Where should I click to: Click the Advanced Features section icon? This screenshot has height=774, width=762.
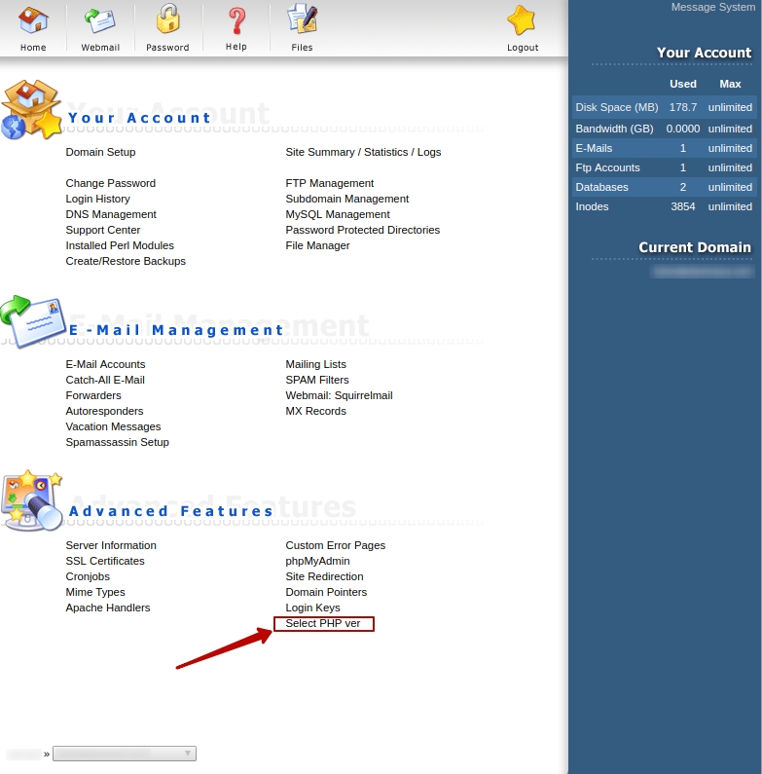(31, 501)
